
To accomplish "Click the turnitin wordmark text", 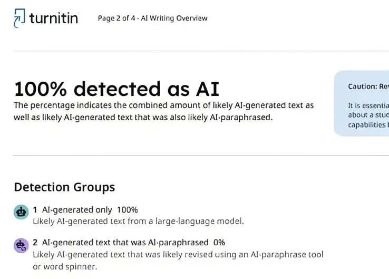I will click(x=54, y=18).
